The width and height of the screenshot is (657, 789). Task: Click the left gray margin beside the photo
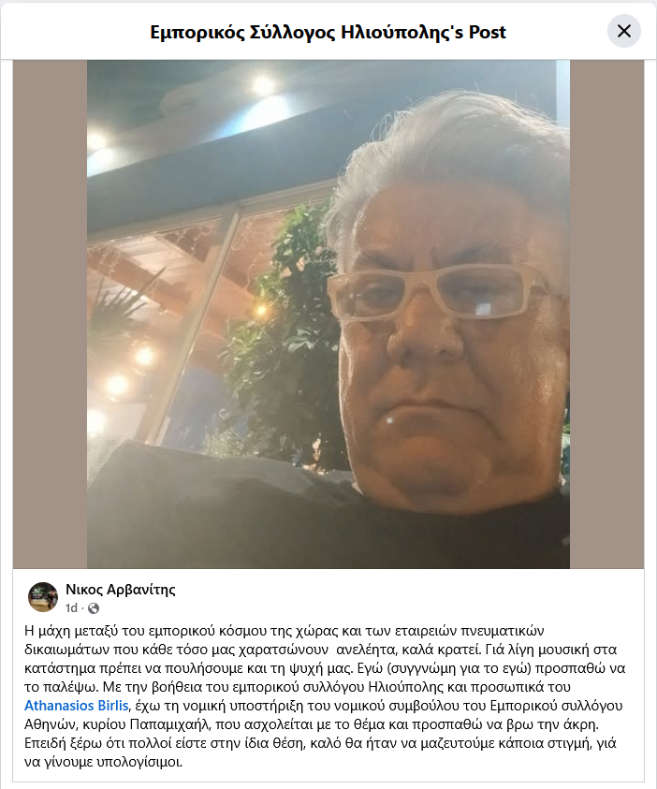(x=50, y=314)
